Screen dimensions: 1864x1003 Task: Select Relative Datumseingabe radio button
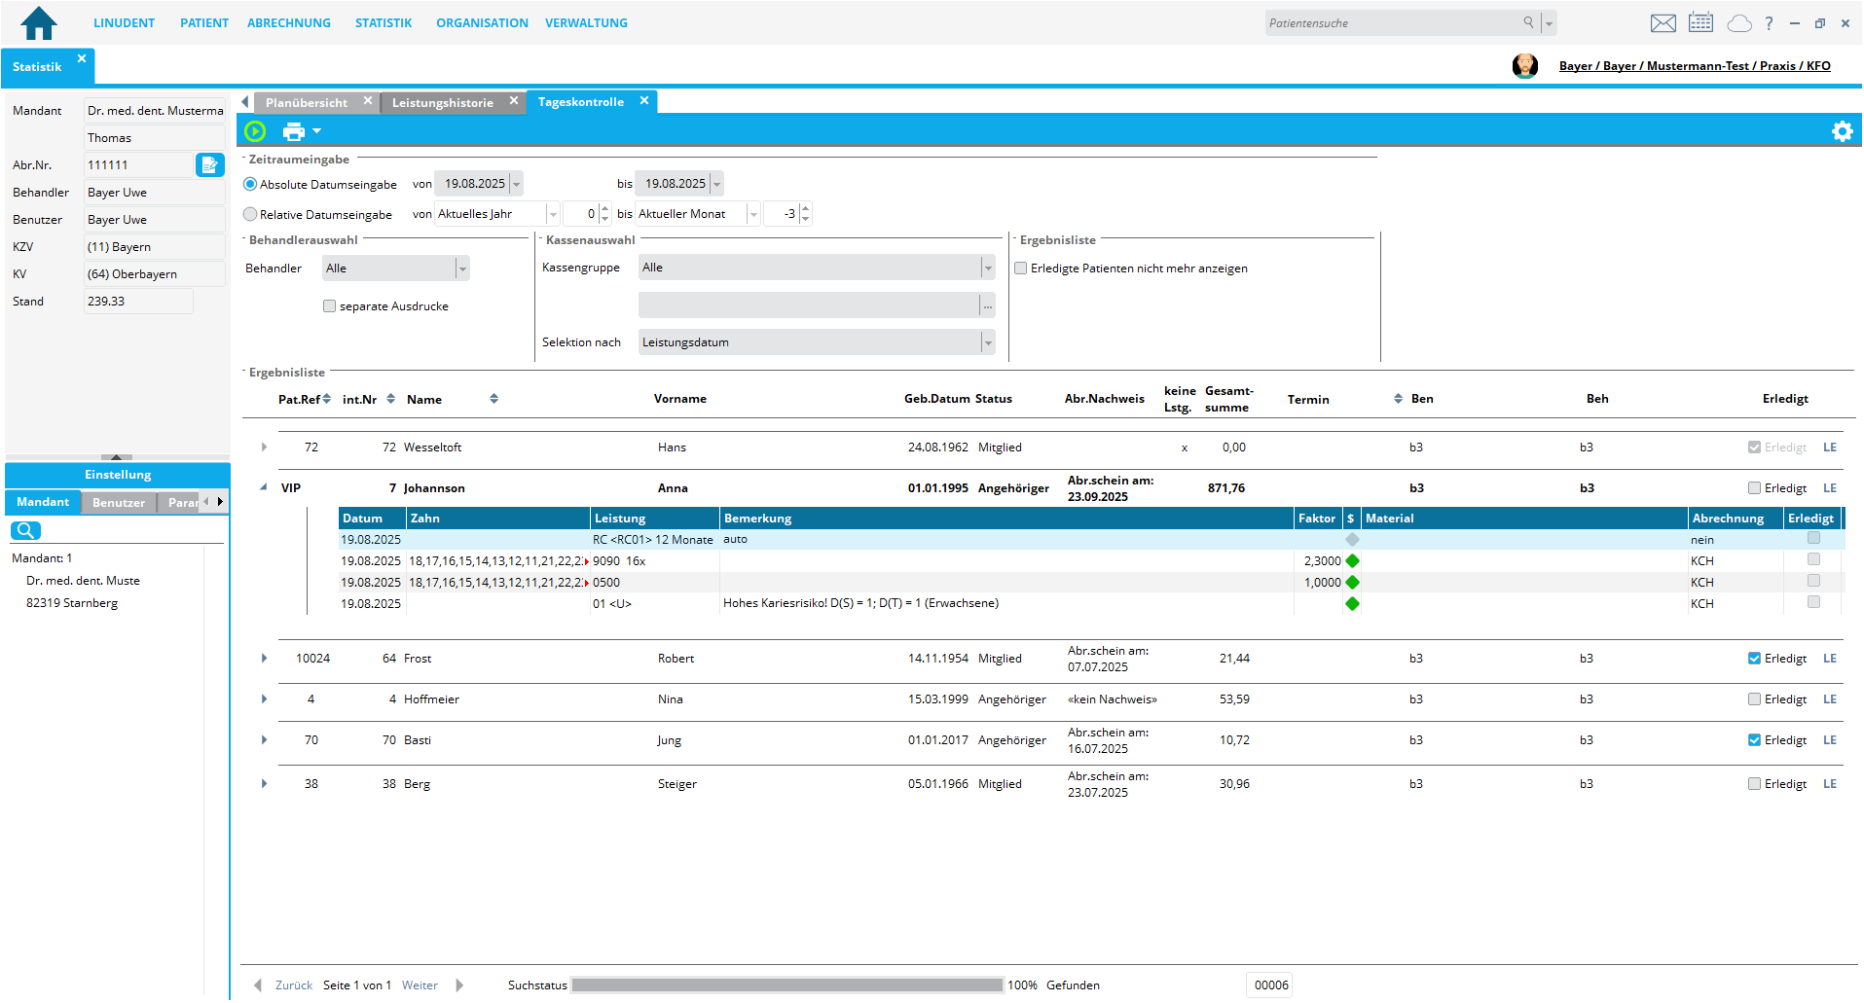[251, 214]
